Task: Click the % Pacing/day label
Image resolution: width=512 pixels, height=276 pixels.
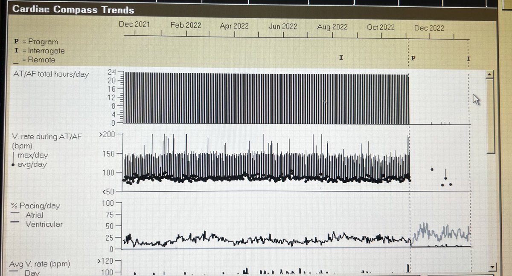Action: pos(36,206)
